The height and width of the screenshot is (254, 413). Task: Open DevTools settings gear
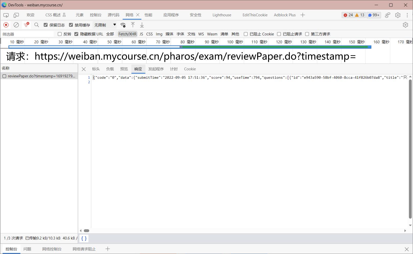[x=398, y=15]
